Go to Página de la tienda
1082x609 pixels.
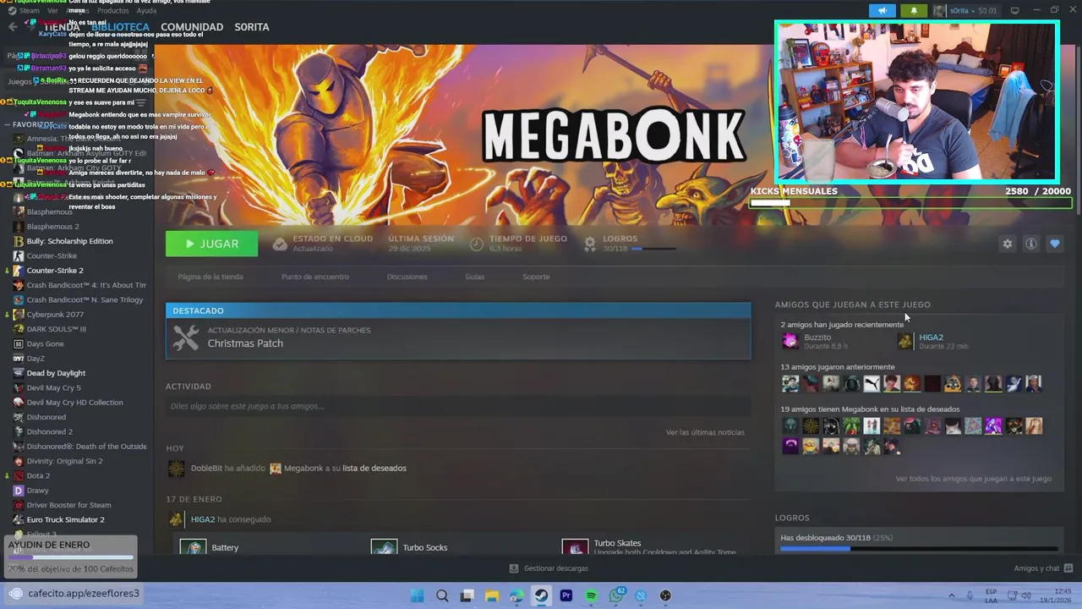(x=210, y=277)
